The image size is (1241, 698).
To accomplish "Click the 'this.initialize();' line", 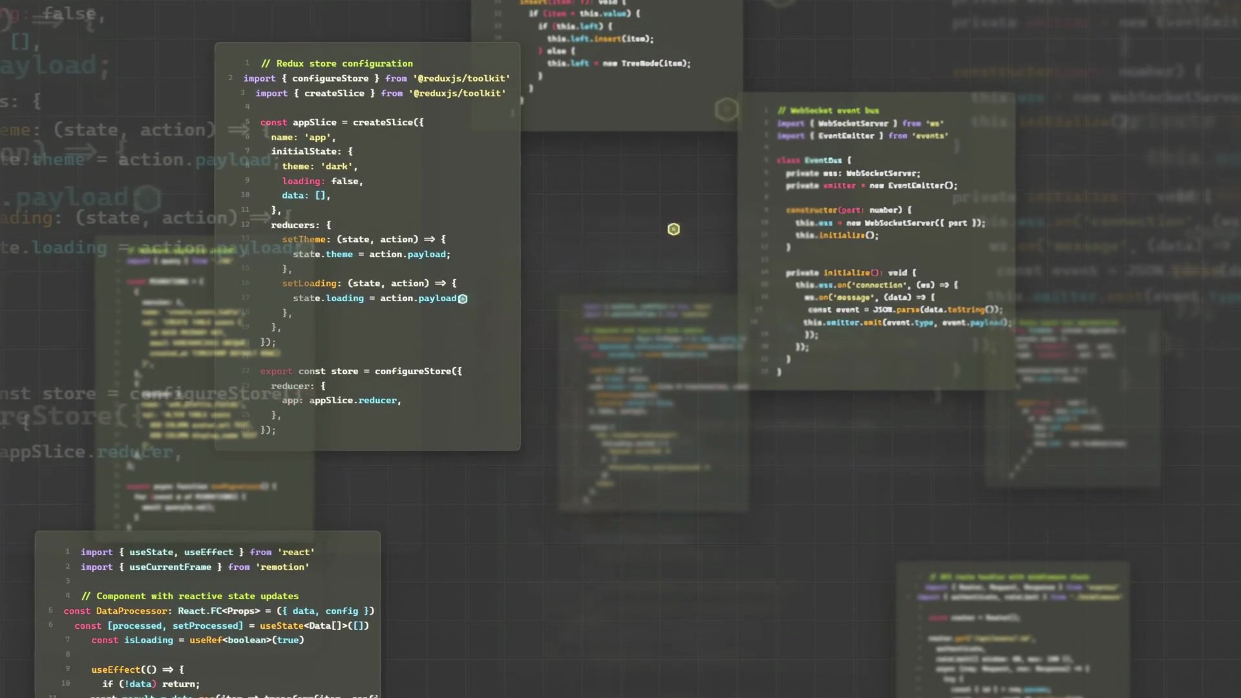I will click(x=837, y=235).
